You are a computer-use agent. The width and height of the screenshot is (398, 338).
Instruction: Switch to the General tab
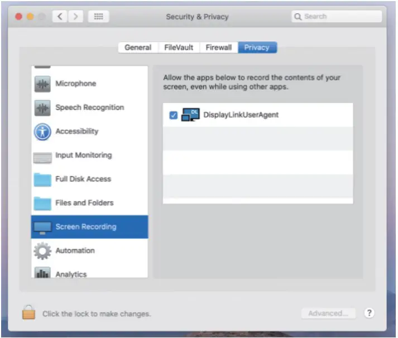point(138,47)
